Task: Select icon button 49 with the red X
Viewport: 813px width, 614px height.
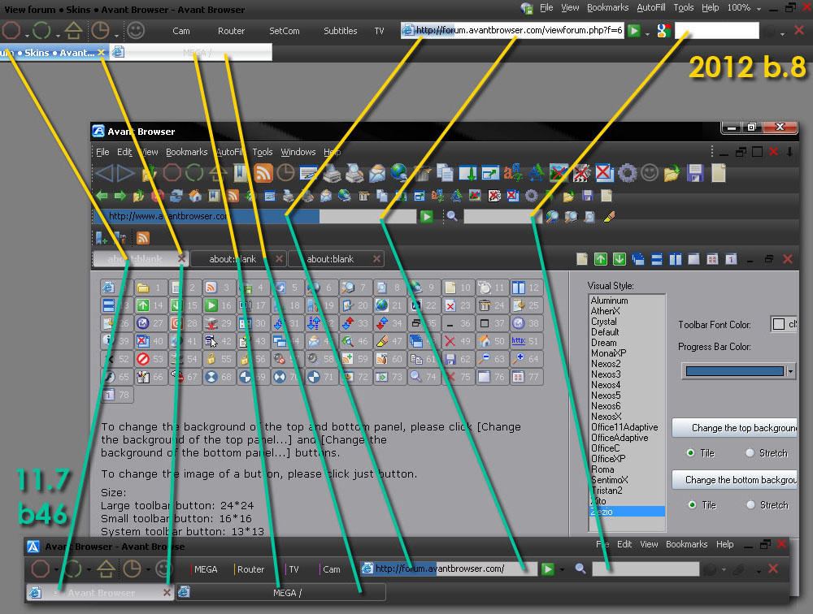Action: (x=458, y=341)
